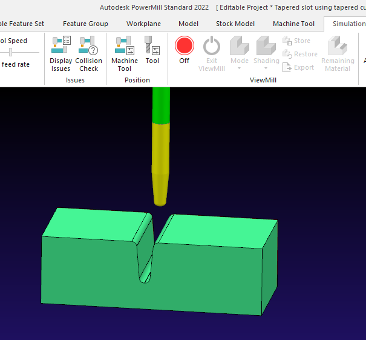
Task: Click the ViewMill group label
Action: [263, 80]
